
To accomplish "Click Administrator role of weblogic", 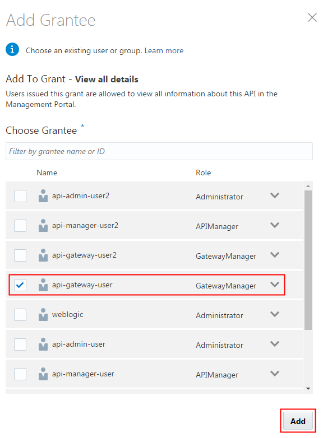I will [219, 316].
